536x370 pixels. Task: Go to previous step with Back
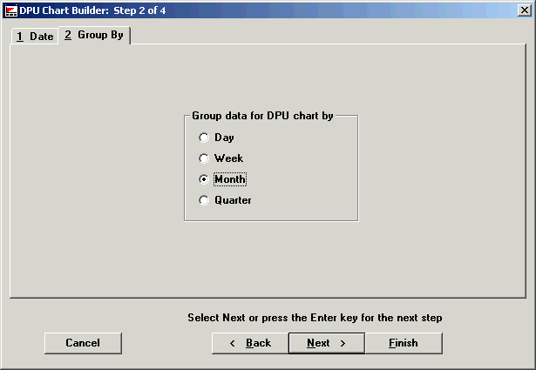pyautogui.click(x=250, y=343)
